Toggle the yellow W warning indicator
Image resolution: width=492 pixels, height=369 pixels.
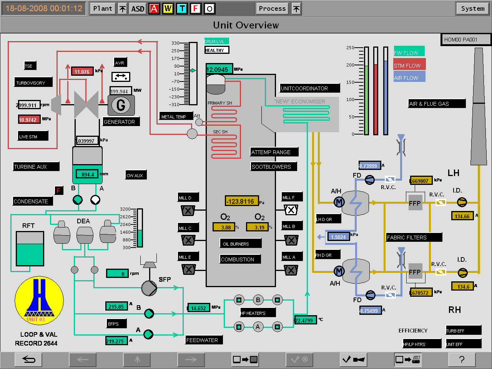click(x=168, y=8)
